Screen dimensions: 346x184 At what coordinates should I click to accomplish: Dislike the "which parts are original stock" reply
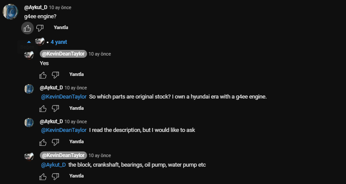coord(55,108)
